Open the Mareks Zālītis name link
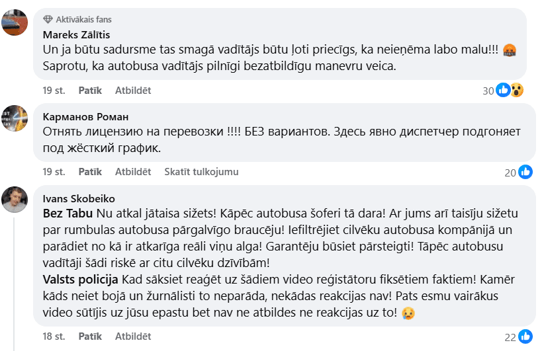Image resolution: width=546 pixels, height=351 pixels. [x=76, y=34]
